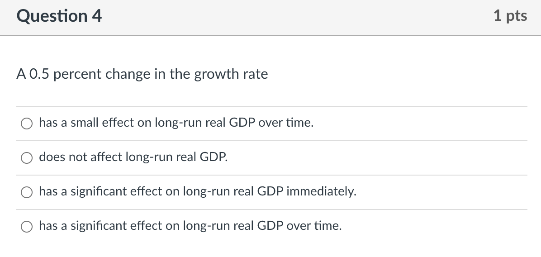Click the words 'growth rate' in the prompt
The image size is (541, 257).
pyautogui.click(x=231, y=75)
